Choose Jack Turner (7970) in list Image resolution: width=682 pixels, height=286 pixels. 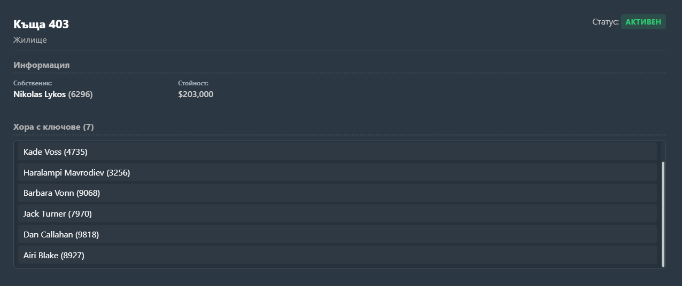337,213
